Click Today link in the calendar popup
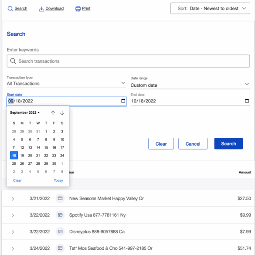Viewport: 255px width, 255px height. tap(58, 180)
